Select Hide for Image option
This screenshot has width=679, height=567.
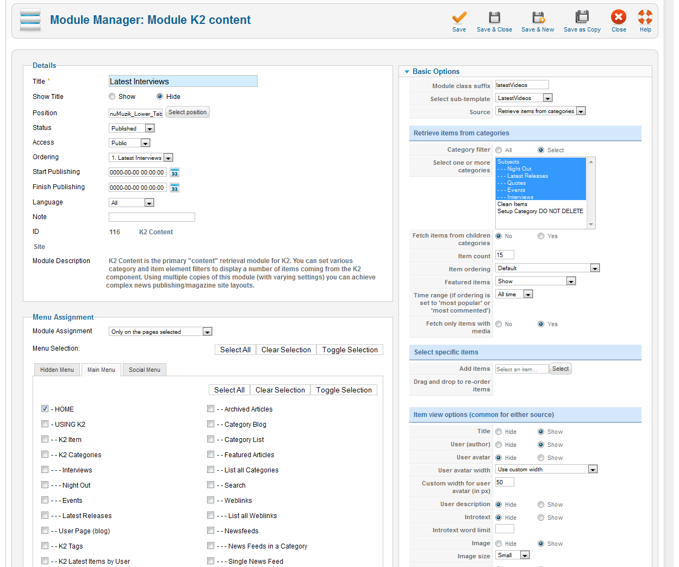499,544
